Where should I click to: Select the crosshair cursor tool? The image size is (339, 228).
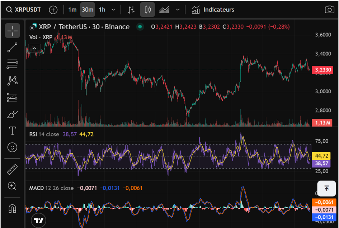[12, 31]
